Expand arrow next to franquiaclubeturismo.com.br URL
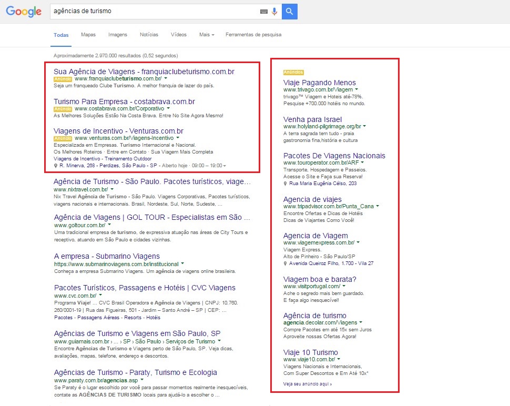 pyautogui.click(x=166, y=78)
